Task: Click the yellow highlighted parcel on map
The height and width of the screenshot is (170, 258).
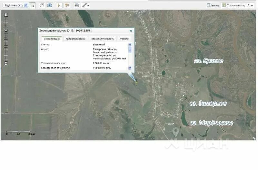Action: [x=136, y=82]
